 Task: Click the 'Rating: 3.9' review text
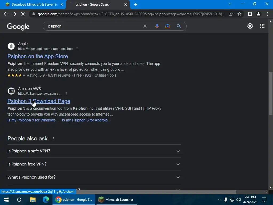tap(36, 75)
